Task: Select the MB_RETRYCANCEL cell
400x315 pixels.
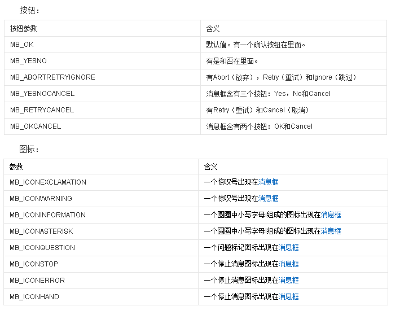Action: point(102,110)
